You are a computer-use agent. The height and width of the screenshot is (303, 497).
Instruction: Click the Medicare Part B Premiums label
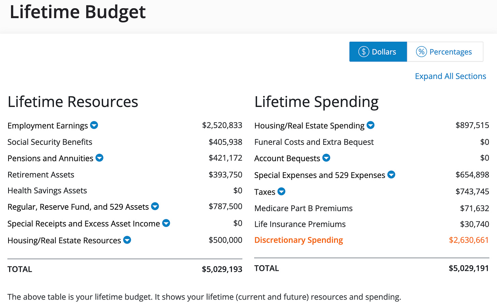click(x=303, y=208)
